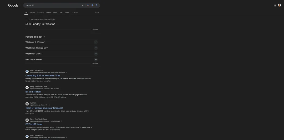Viewport: 284px width, 140px height.
Task: Open "Converting EST to Jerusalem Time" result
Action: 43,76
